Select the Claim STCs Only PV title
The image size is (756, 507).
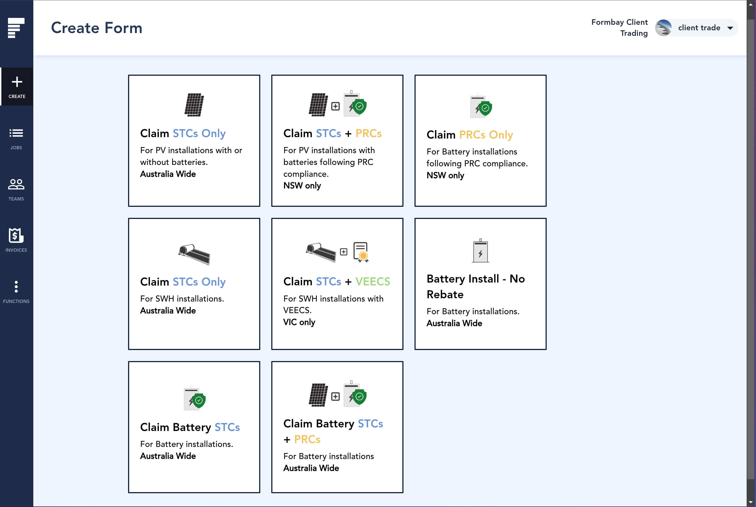183,133
